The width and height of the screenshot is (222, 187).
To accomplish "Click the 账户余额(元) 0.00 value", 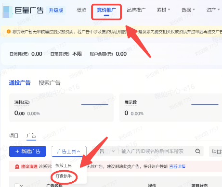I will [x=121, y=54].
